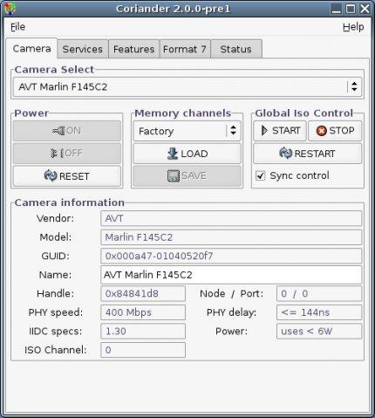The width and height of the screenshot is (375, 418).
Task: Switch to the Services tab
Action: pyautogui.click(x=83, y=49)
